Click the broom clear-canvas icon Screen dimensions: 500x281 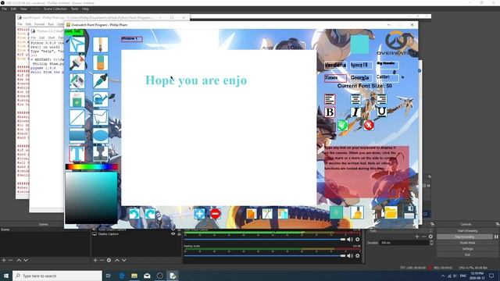(x=357, y=212)
